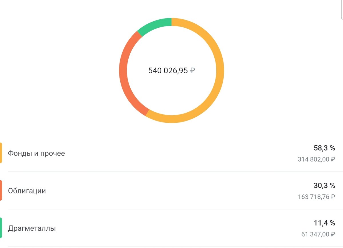Click the 58,3 % share value
The image size is (343, 248).
(x=324, y=148)
